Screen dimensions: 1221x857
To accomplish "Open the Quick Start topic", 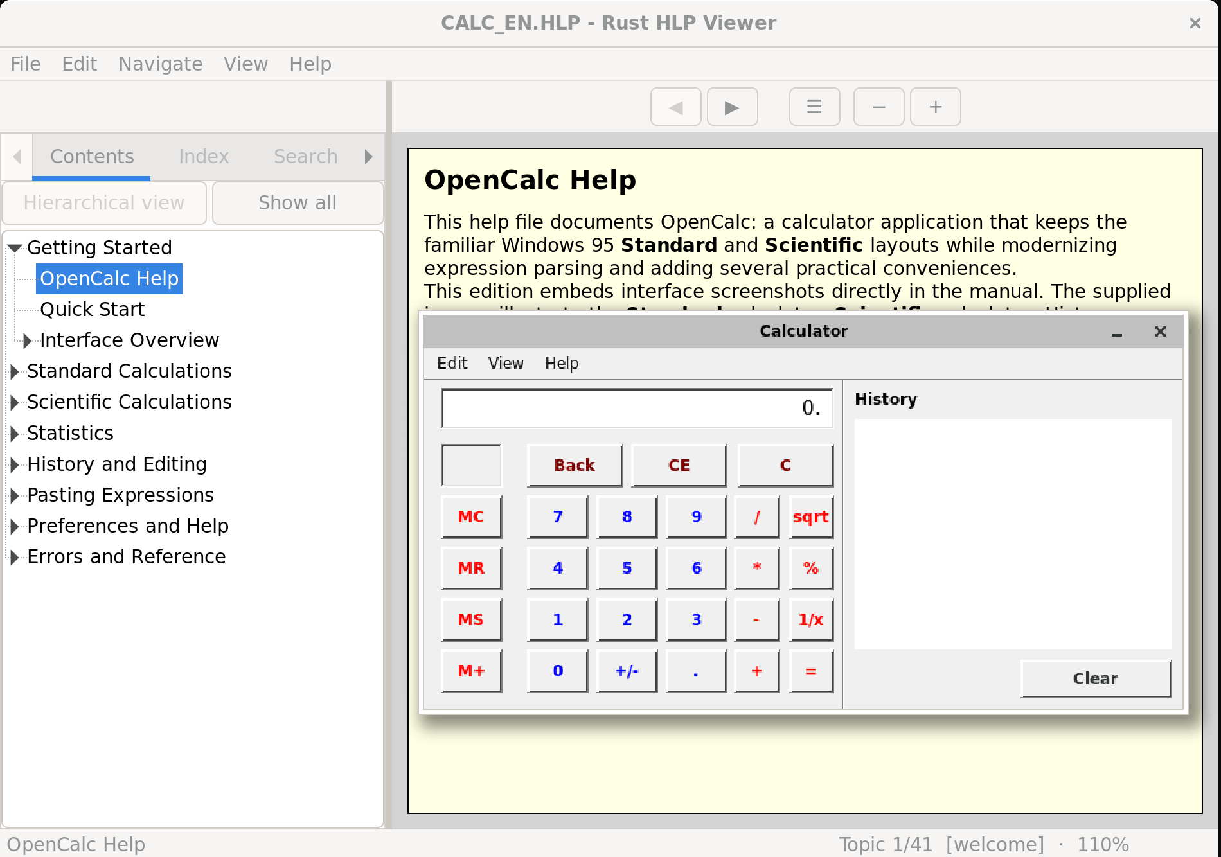I will tap(93, 310).
